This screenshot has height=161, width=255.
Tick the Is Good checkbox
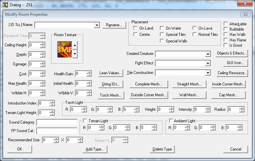(226, 45)
